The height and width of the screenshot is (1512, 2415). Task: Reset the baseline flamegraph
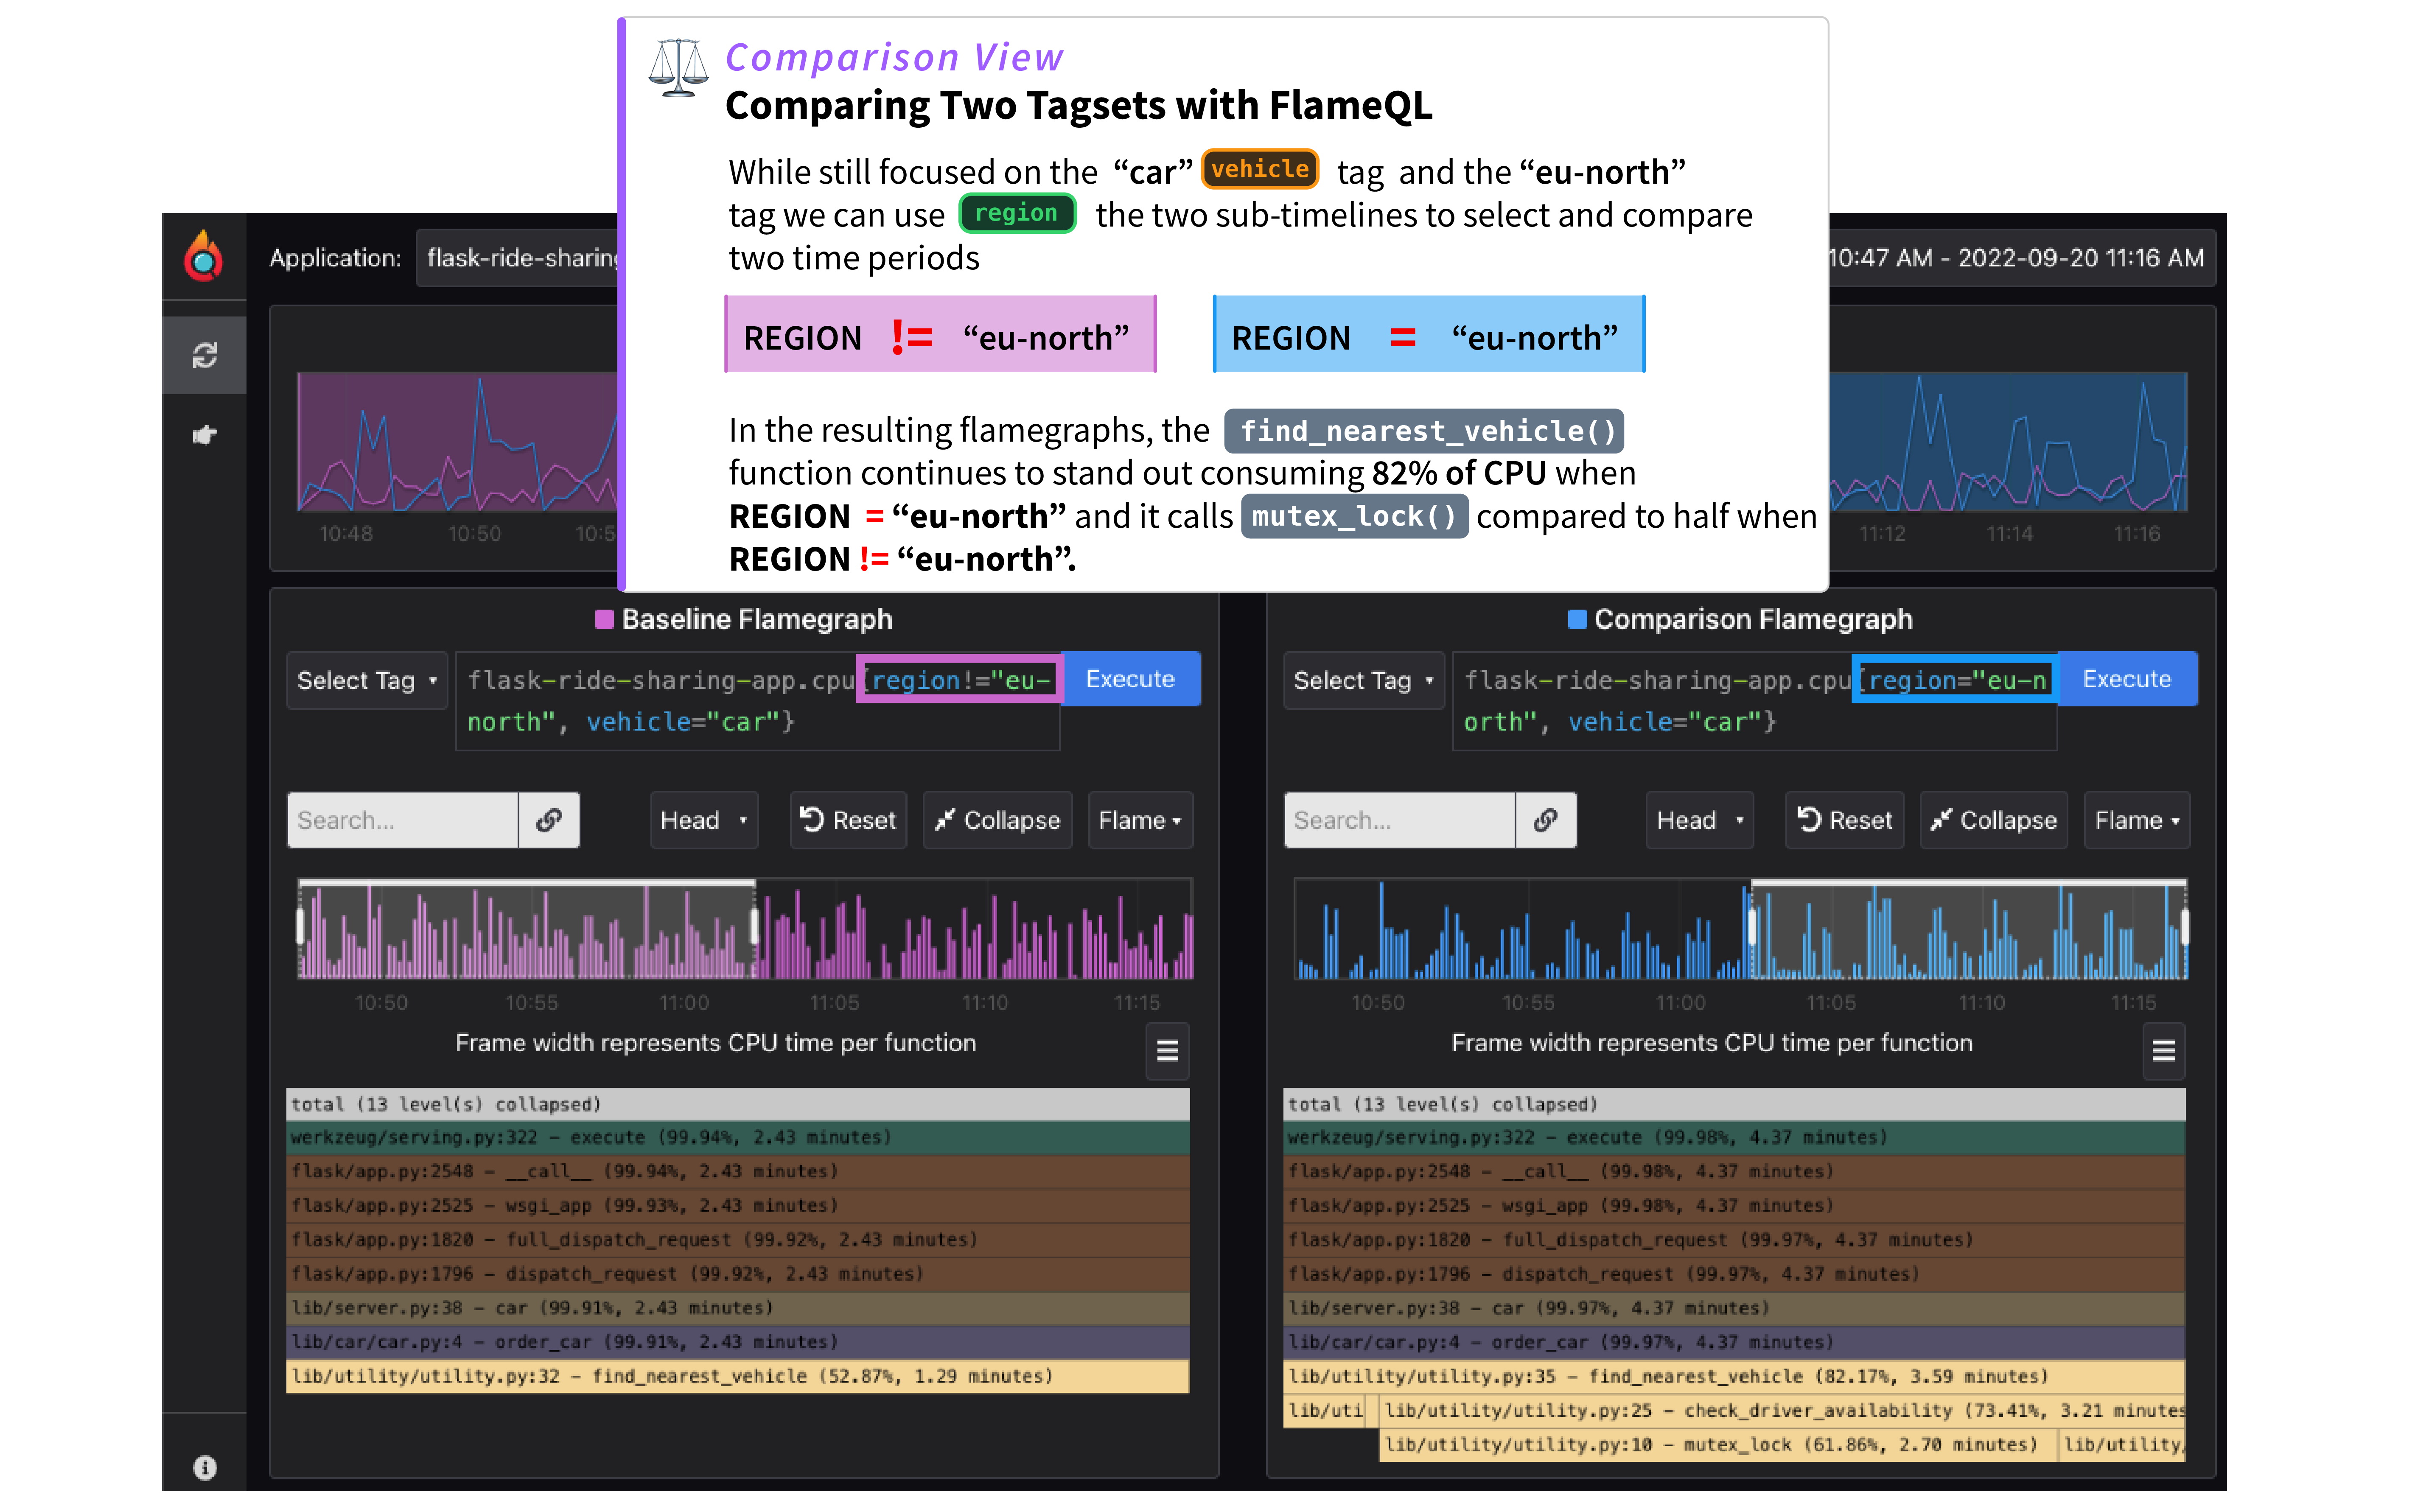pos(848,820)
